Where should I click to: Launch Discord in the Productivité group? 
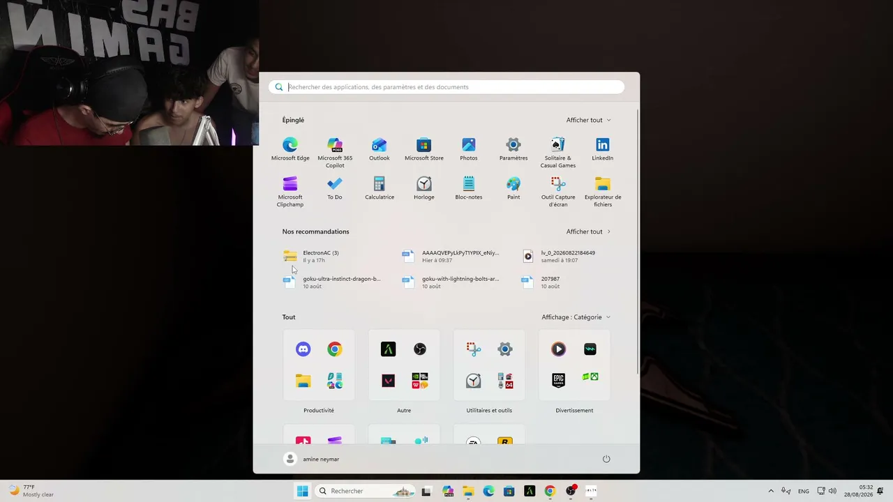(x=303, y=349)
